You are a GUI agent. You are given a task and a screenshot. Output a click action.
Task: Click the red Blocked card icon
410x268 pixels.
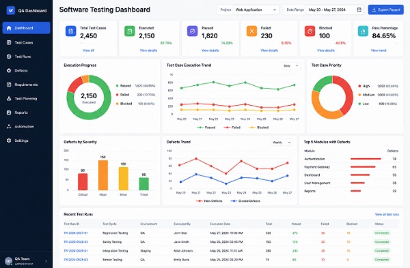click(310, 31)
